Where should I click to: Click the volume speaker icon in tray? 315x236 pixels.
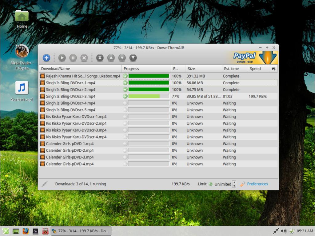pyautogui.click(x=283, y=231)
